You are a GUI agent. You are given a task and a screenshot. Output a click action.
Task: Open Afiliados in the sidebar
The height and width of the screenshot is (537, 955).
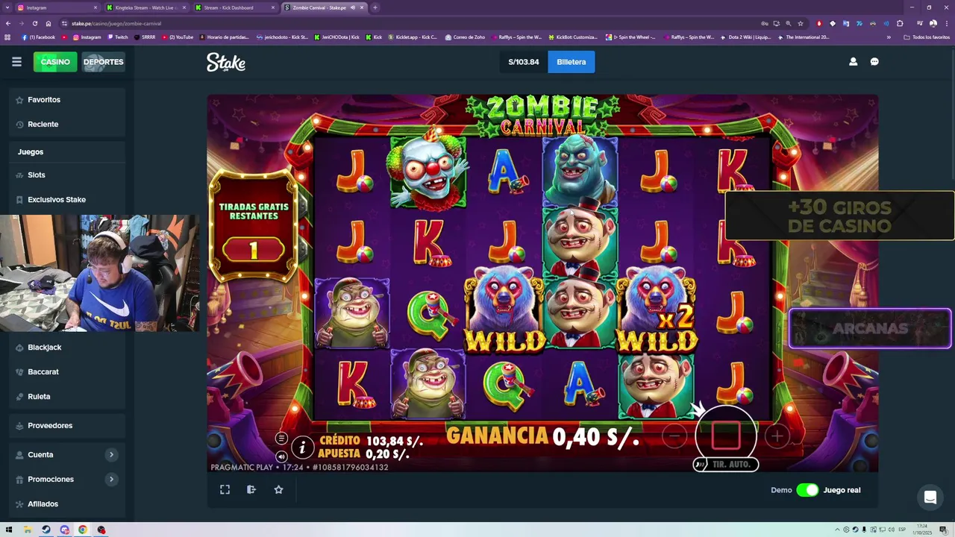(67, 503)
